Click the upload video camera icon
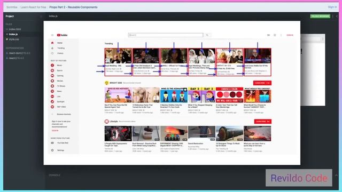This screenshot has height=192, width=342. pyautogui.click(x=268, y=35)
